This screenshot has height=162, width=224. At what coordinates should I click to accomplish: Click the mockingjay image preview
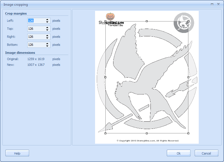(147, 77)
